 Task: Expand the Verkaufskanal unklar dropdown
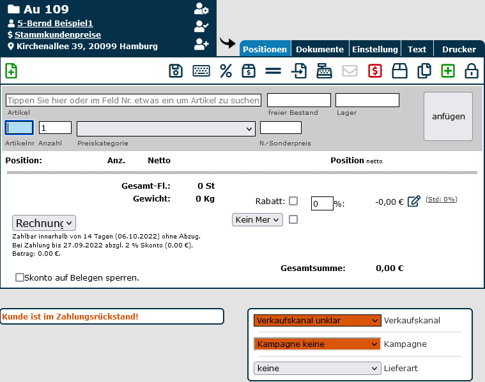tap(317, 321)
